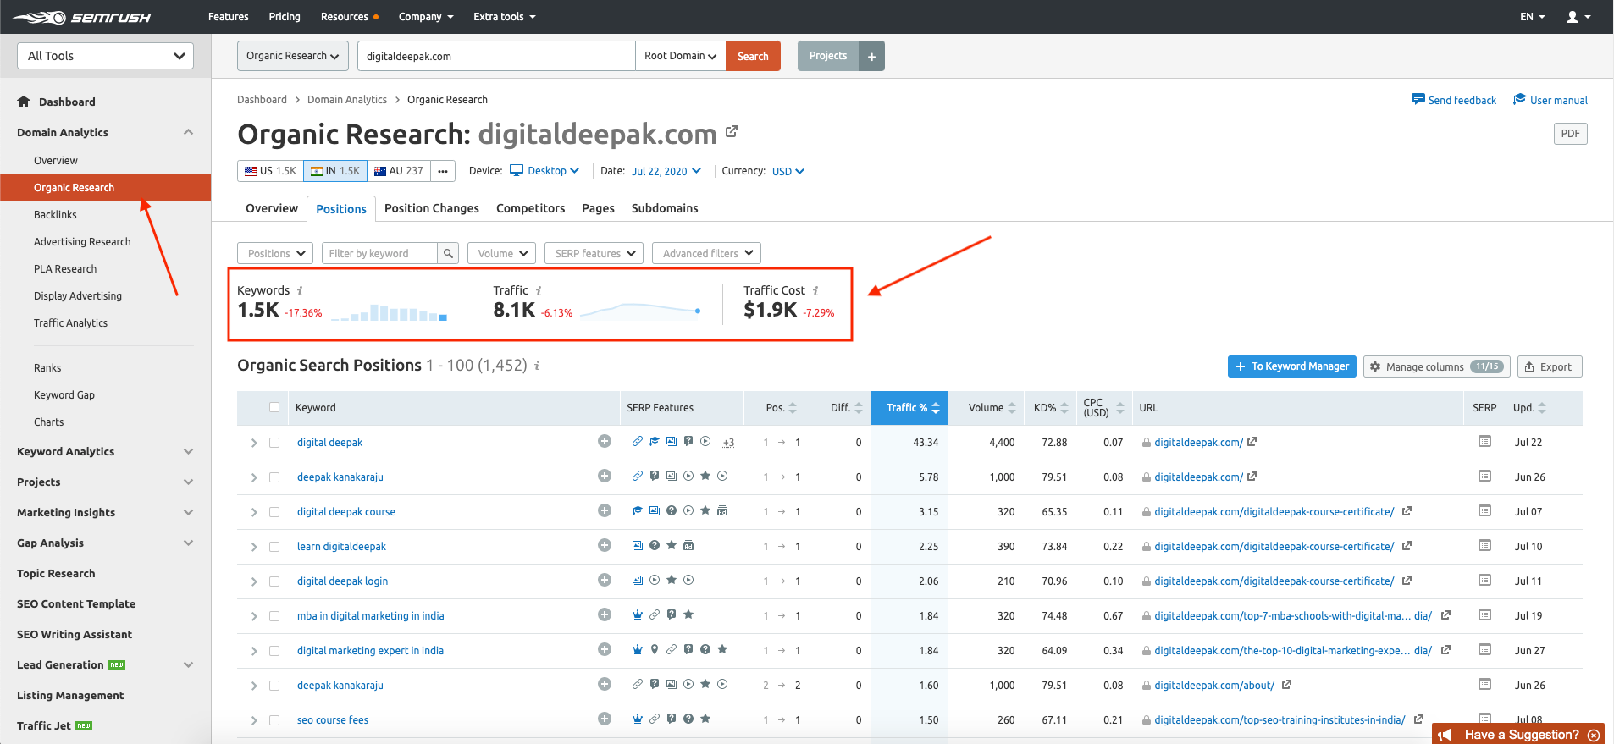The height and width of the screenshot is (744, 1614).
Task: Select the AU 237 database button
Action: [399, 171]
